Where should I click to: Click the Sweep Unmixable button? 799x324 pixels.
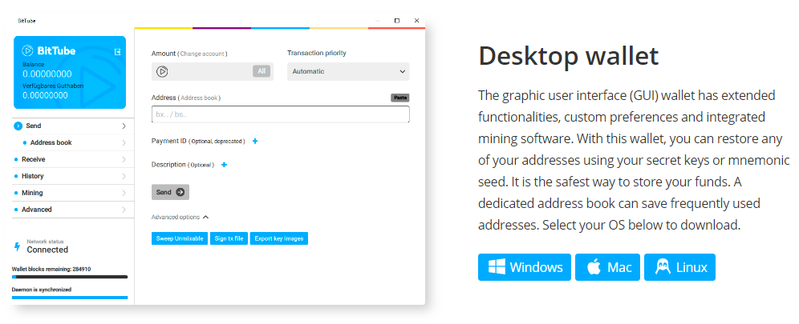pos(180,238)
